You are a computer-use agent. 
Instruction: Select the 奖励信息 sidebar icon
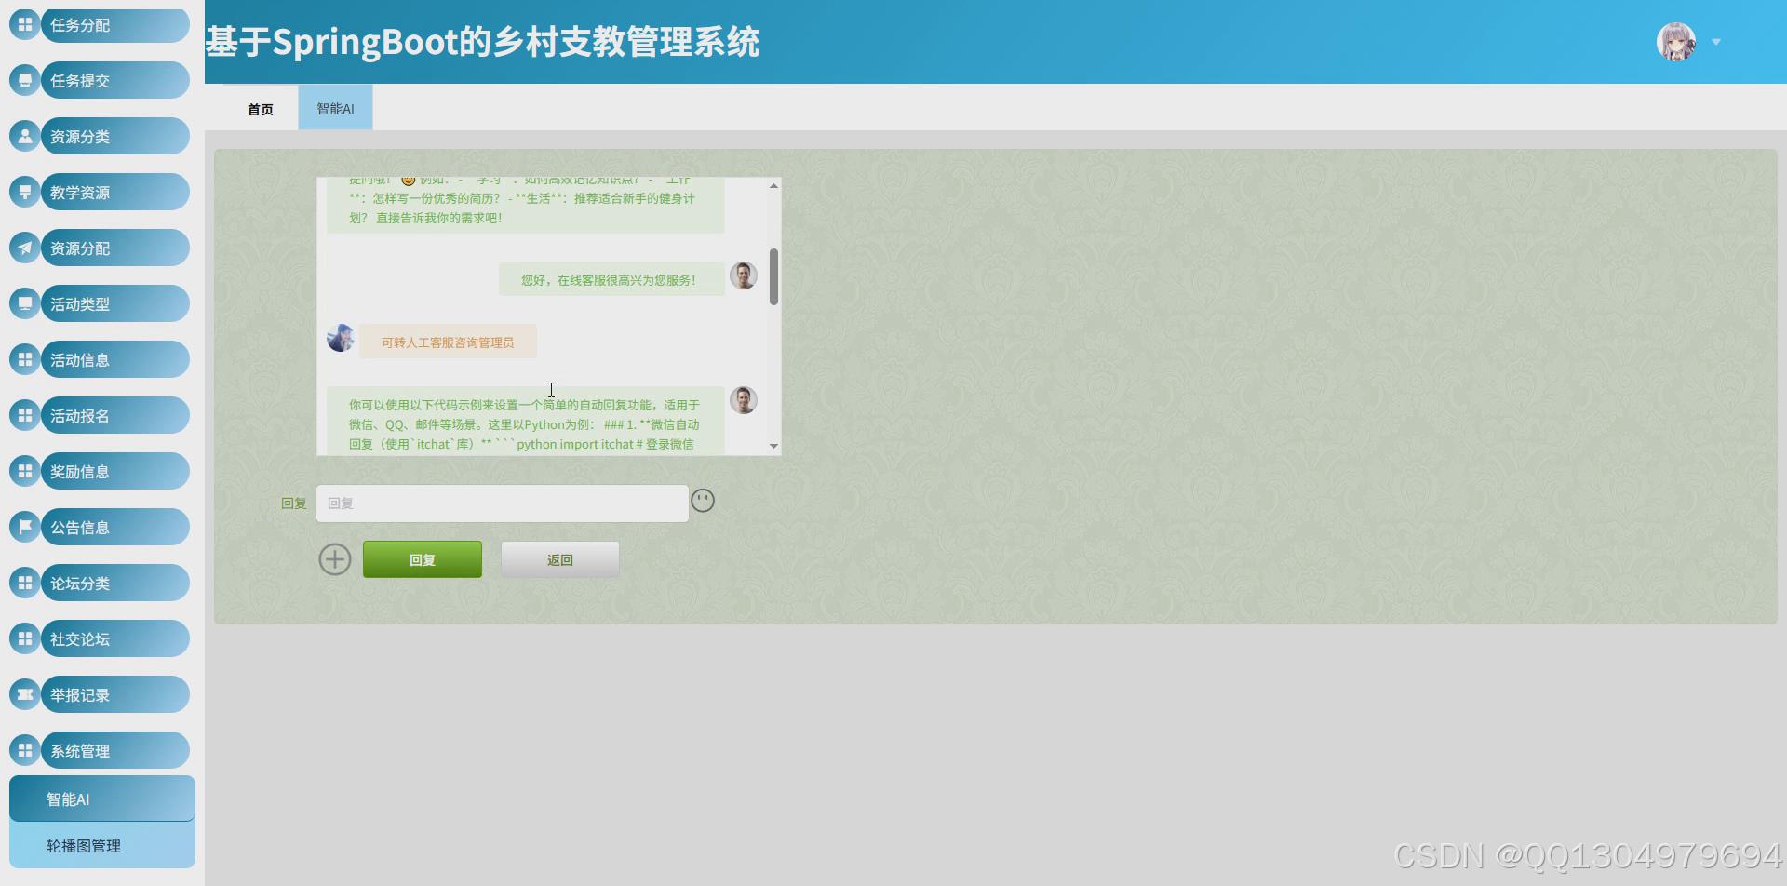[x=24, y=471]
